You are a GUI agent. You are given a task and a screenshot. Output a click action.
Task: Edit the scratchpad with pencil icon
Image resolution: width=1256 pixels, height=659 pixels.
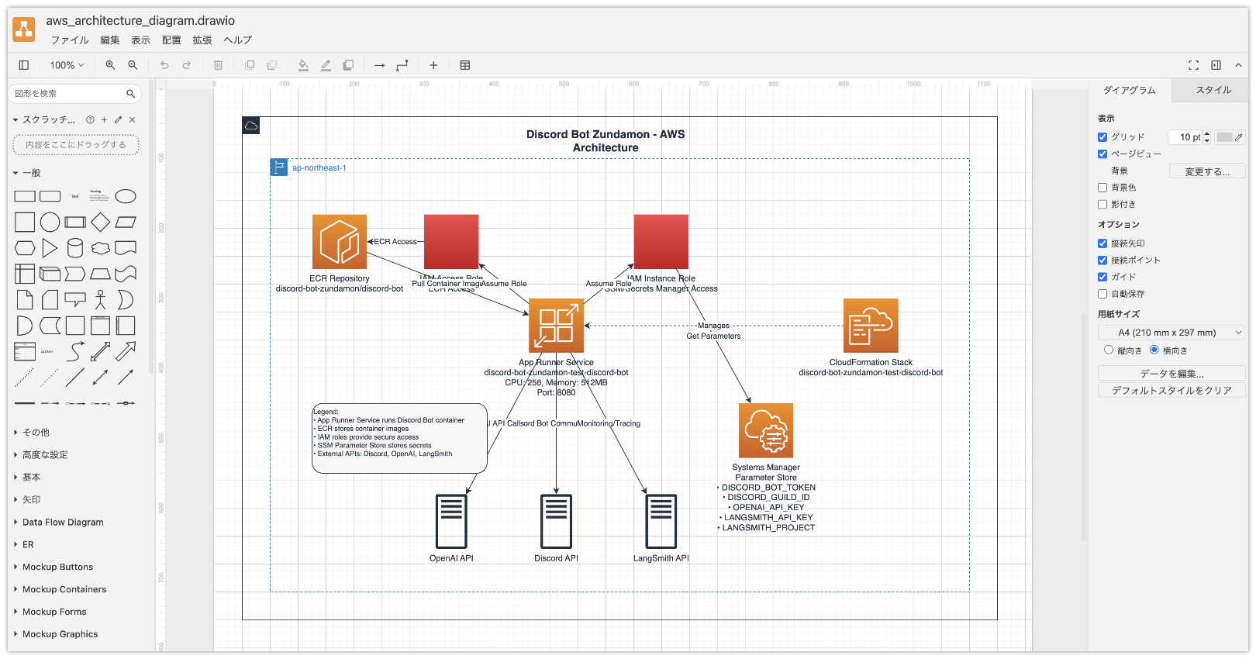coord(118,119)
